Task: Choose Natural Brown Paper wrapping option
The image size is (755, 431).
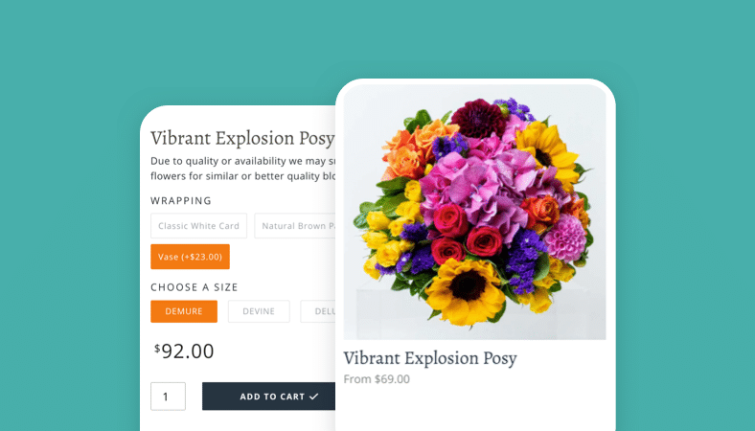Action: point(295,226)
